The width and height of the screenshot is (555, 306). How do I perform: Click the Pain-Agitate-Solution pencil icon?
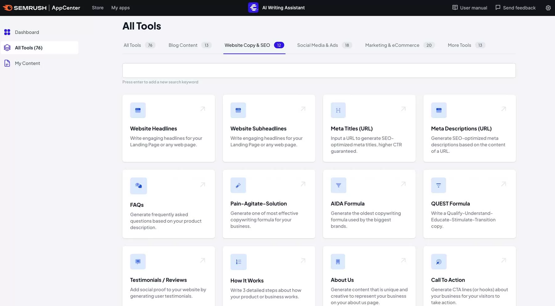point(238,185)
